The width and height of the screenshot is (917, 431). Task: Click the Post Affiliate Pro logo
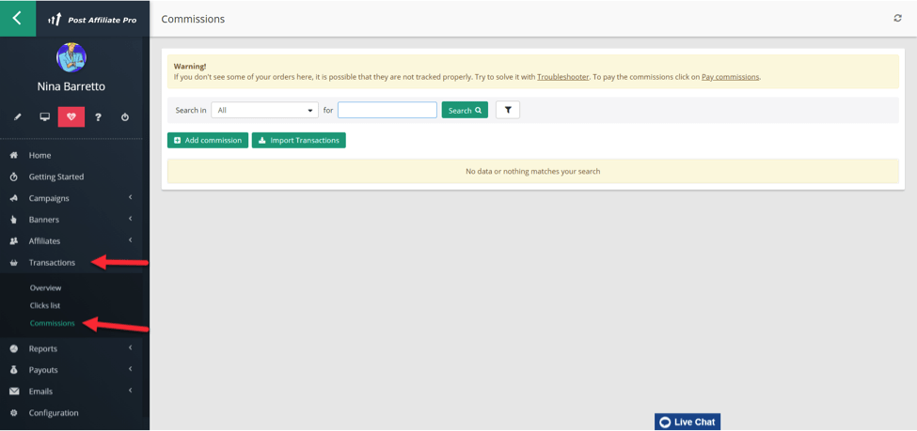pos(92,20)
